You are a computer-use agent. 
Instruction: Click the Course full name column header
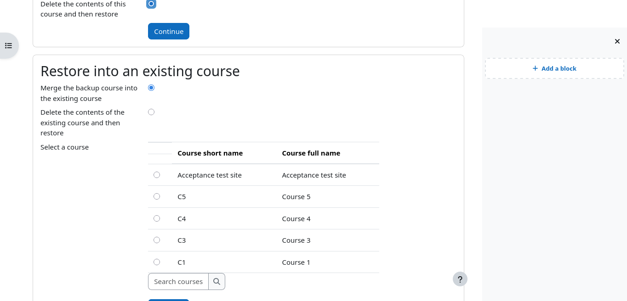311,153
